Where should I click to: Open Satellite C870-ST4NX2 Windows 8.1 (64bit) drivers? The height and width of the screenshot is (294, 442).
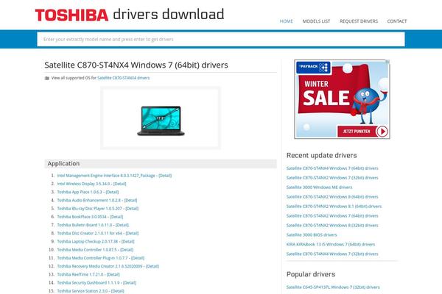click(334, 207)
